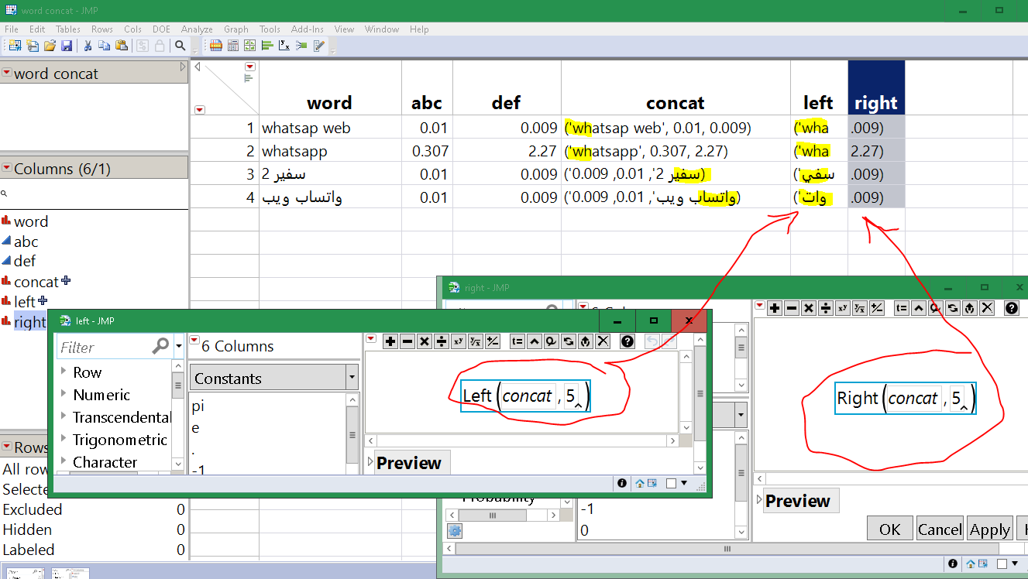Click the magnifier search icon on main toolbar

click(x=181, y=46)
